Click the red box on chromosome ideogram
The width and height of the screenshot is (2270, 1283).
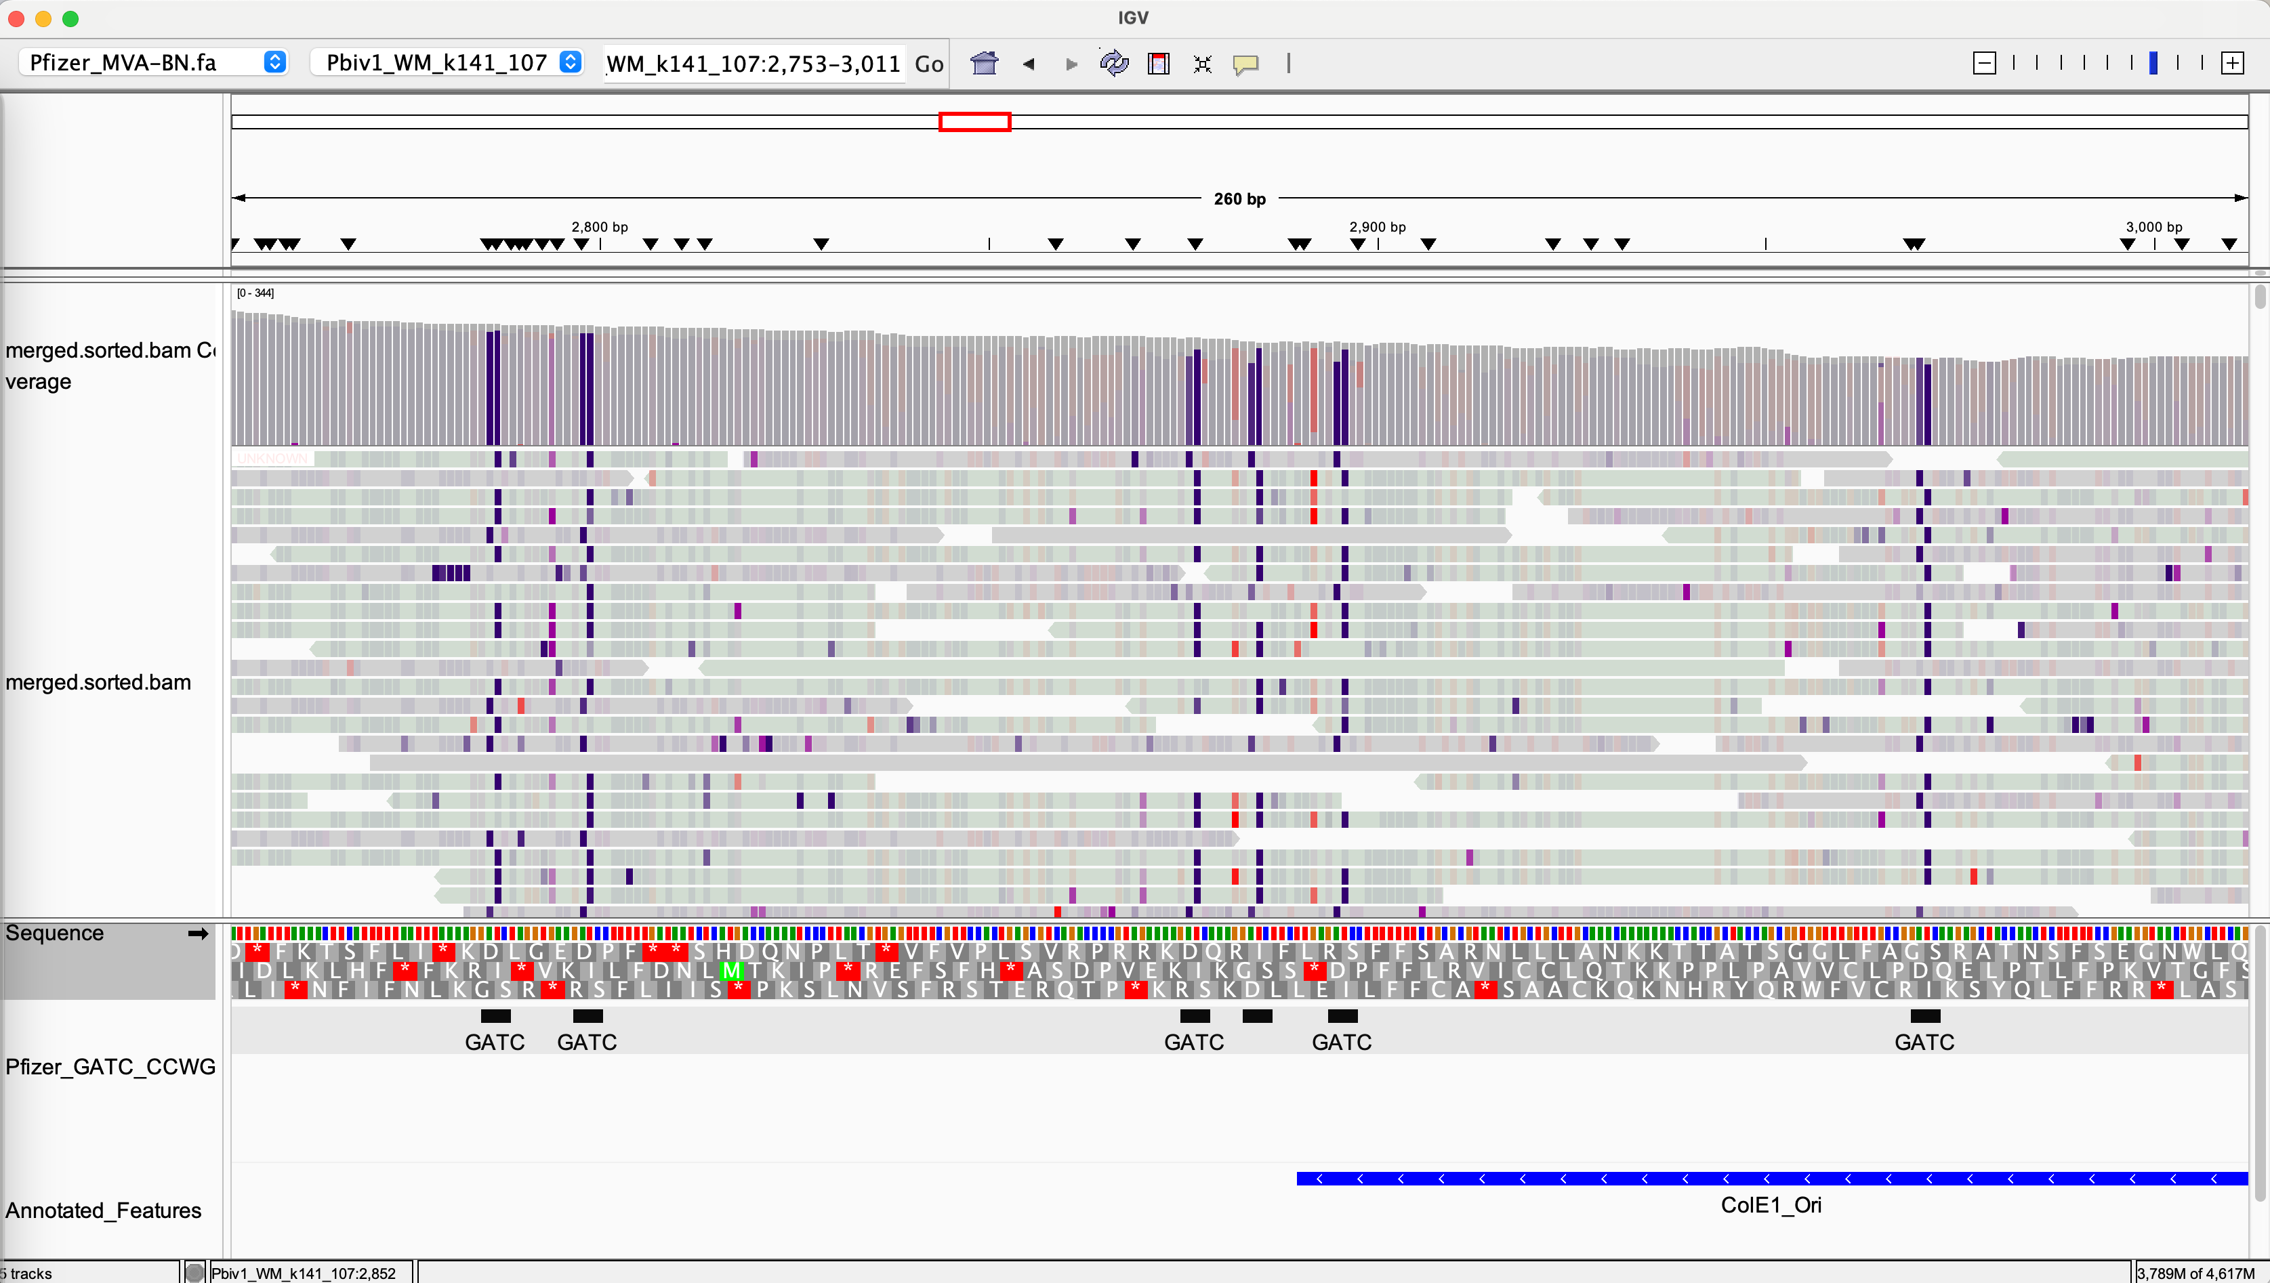pos(974,122)
